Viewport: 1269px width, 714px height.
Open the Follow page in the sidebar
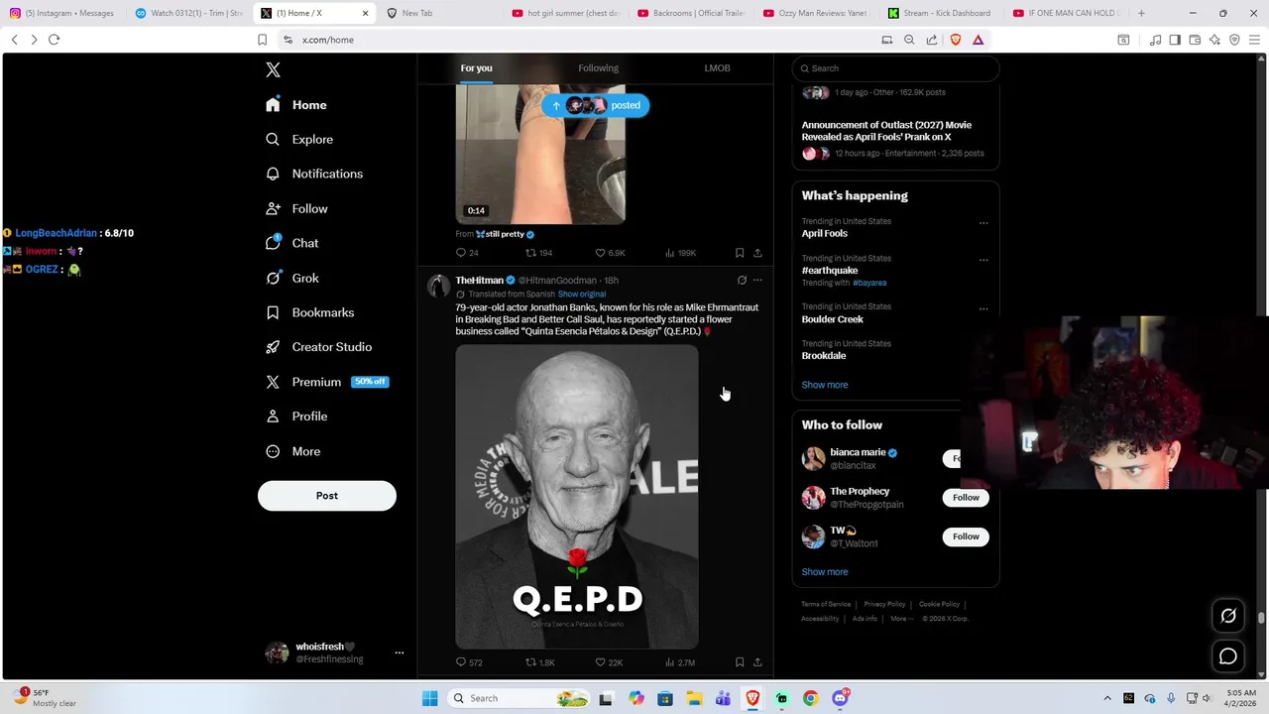pyautogui.click(x=296, y=209)
